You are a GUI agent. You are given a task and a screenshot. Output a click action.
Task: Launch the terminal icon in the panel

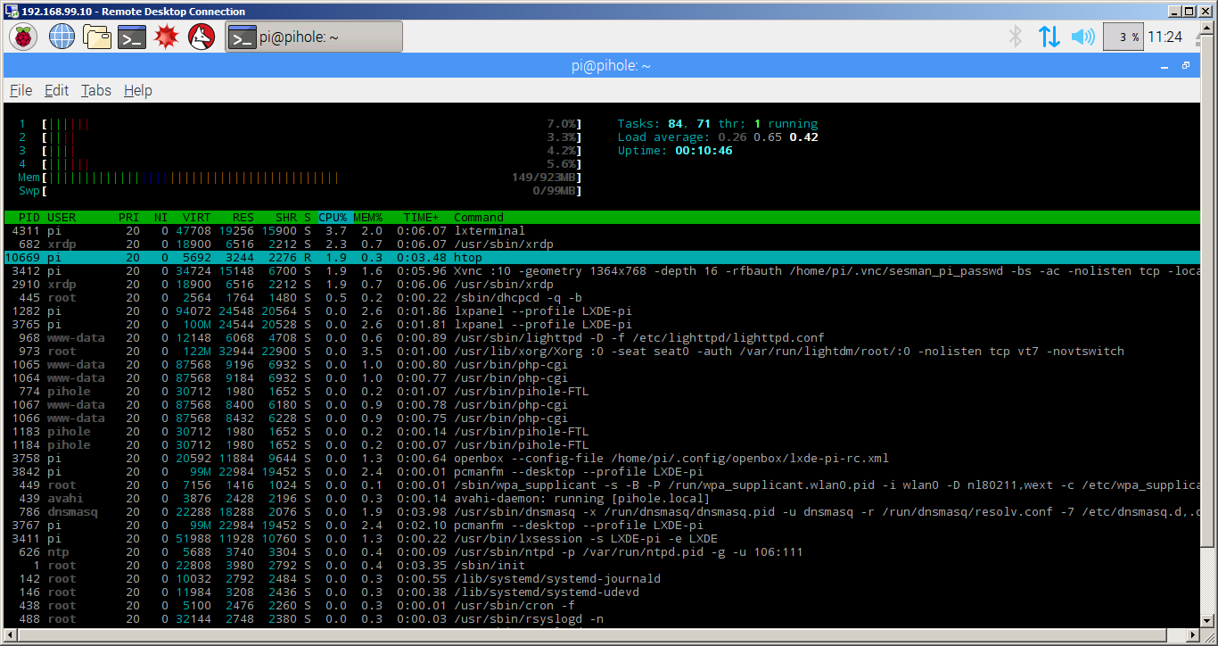[x=132, y=37]
